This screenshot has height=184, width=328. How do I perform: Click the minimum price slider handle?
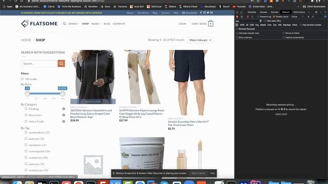pyautogui.click(x=27, y=94)
